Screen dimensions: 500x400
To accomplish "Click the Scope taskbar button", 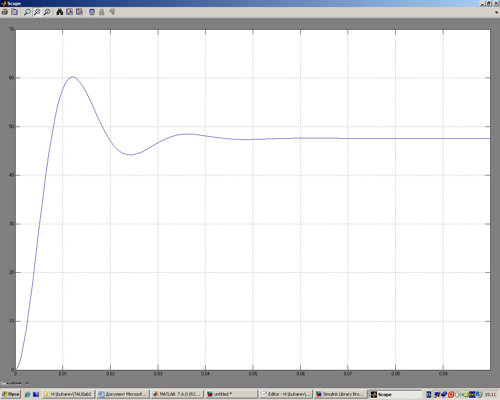I will (395, 394).
